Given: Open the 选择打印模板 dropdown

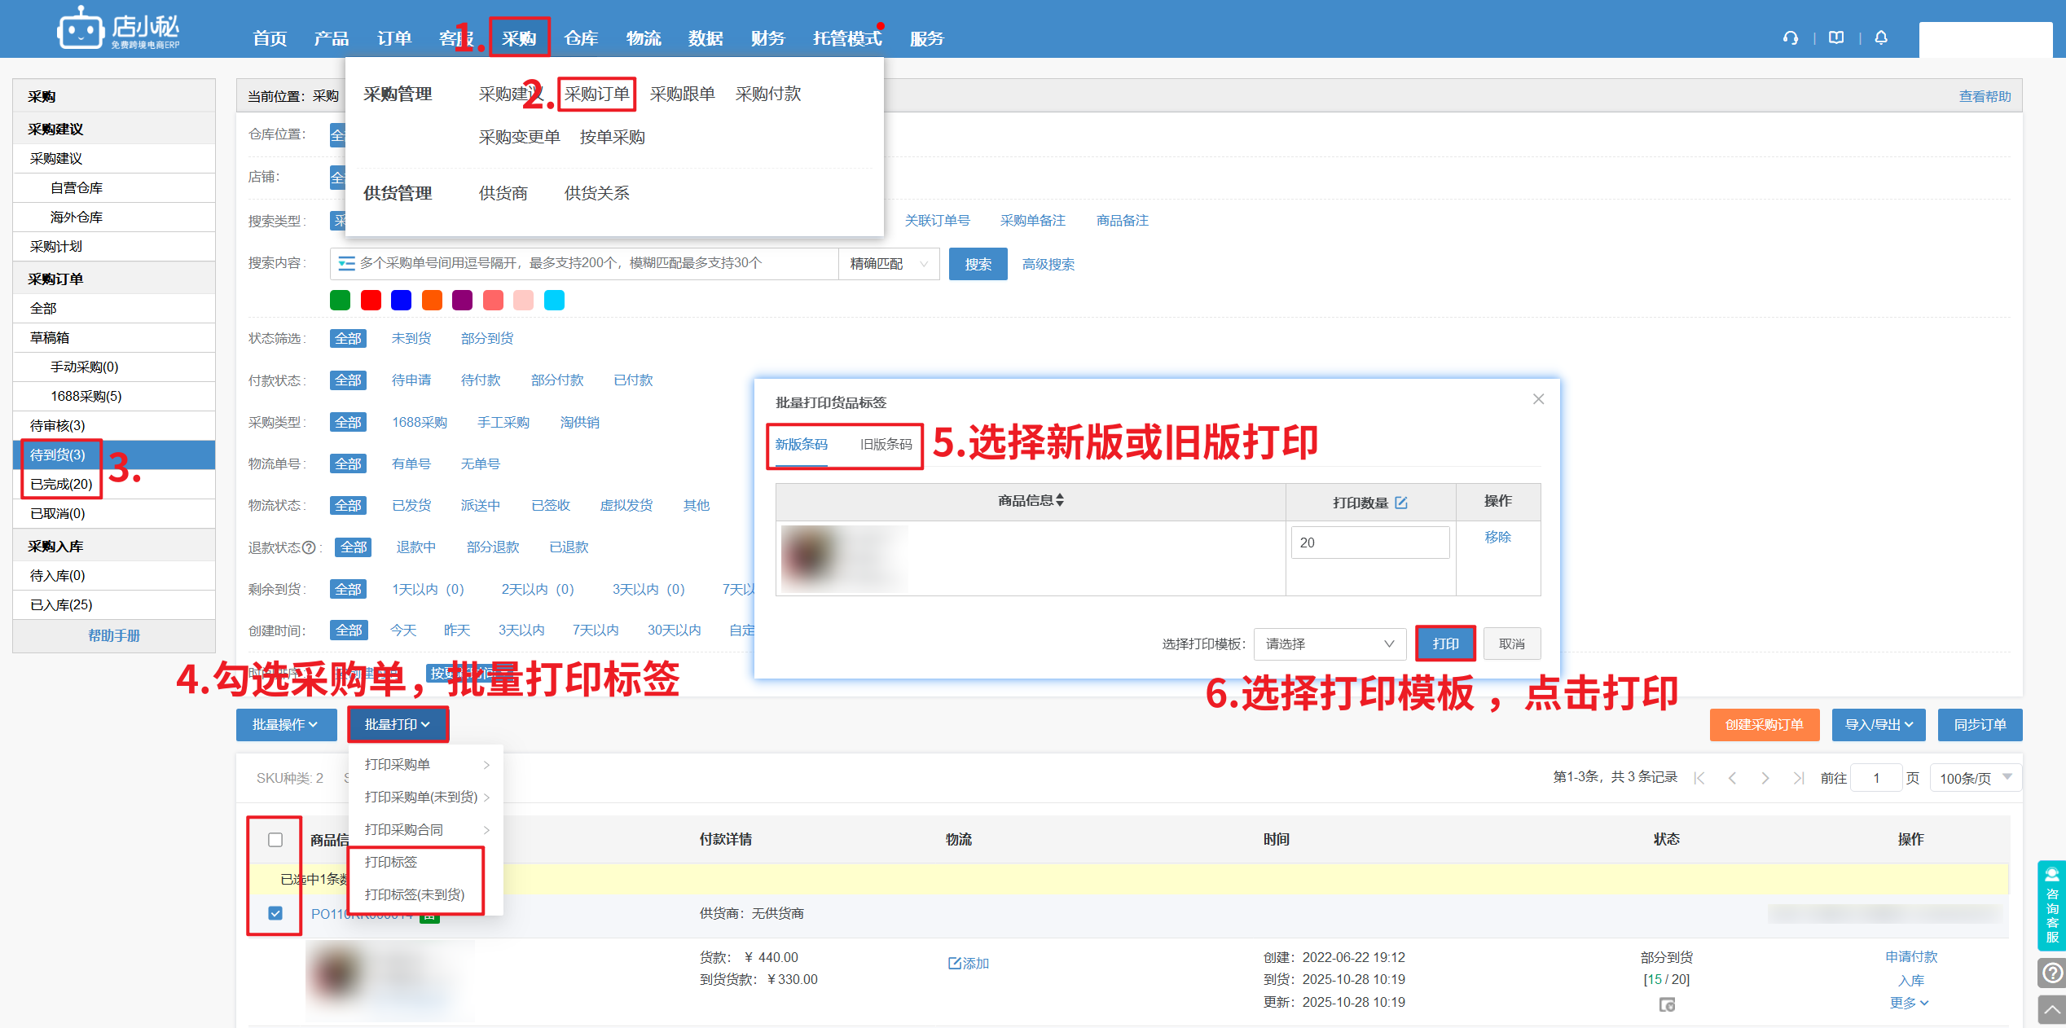Looking at the screenshot, I should (1330, 644).
